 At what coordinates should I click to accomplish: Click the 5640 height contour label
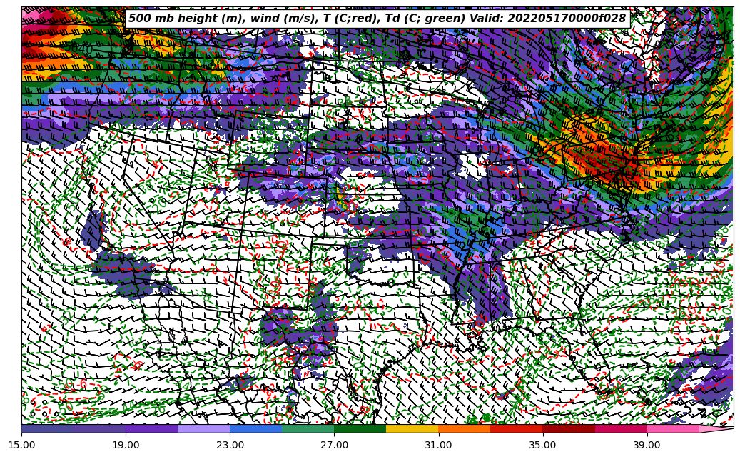tap(78, 48)
